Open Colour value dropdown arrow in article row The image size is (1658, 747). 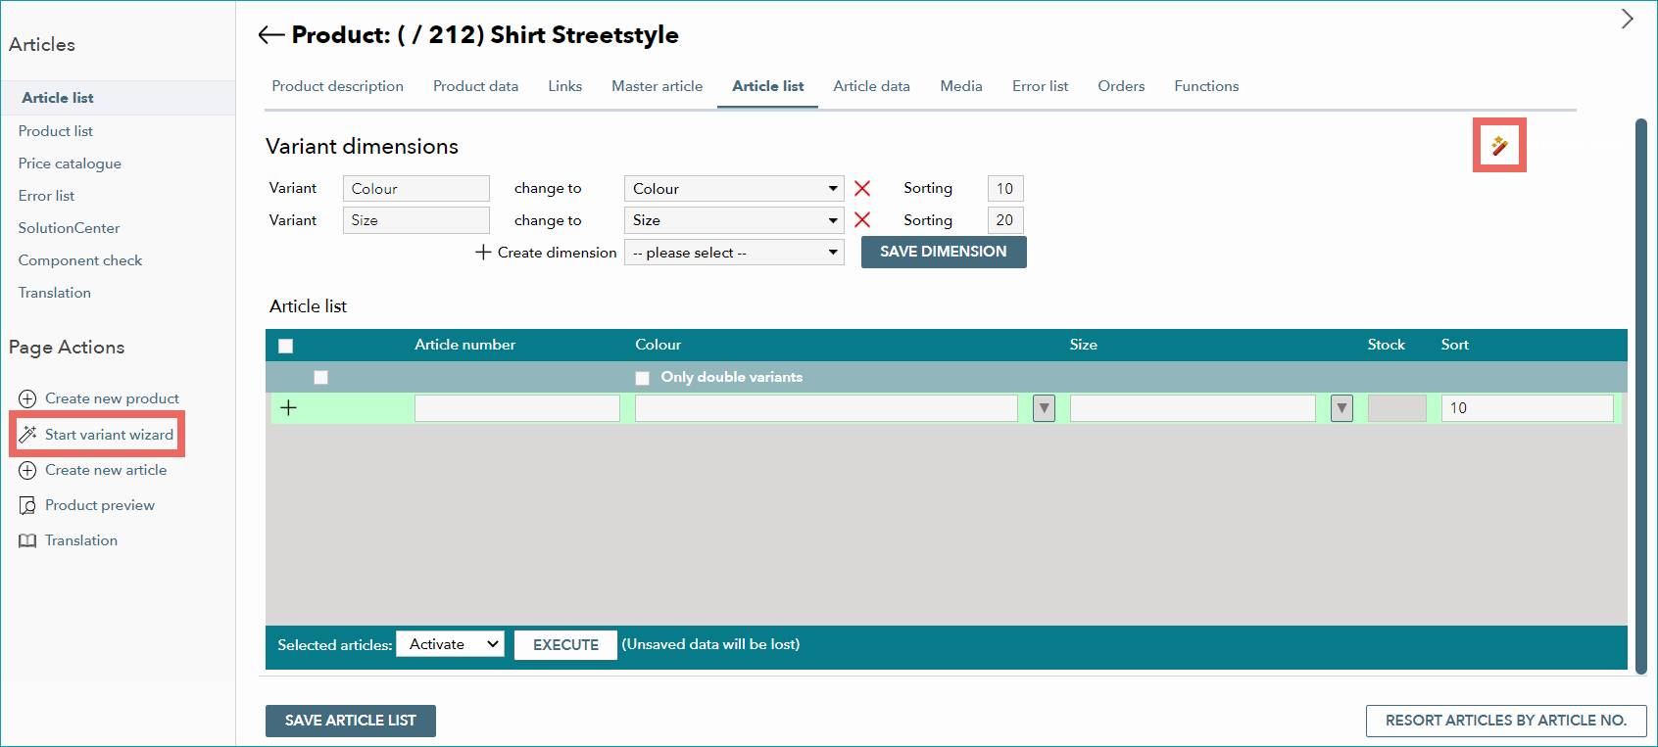click(x=1044, y=408)
